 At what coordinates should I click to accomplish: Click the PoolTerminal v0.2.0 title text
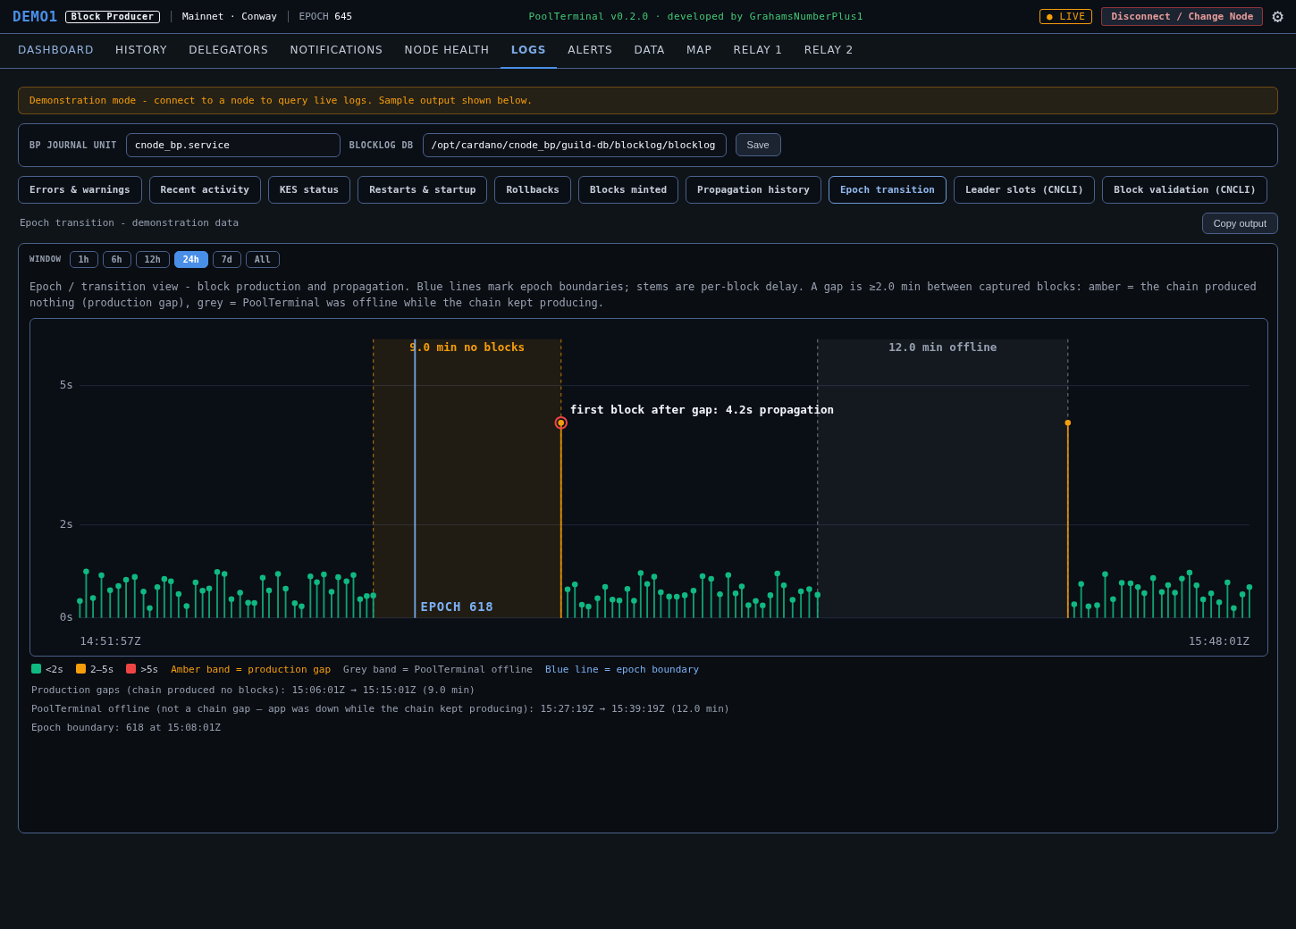[x=695, y=17]
